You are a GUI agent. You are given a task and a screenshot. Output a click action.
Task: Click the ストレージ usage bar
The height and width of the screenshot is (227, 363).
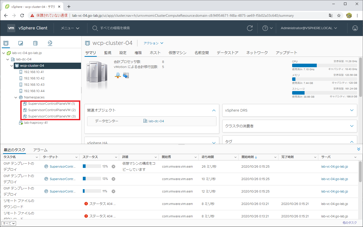(x=325, y=93)
